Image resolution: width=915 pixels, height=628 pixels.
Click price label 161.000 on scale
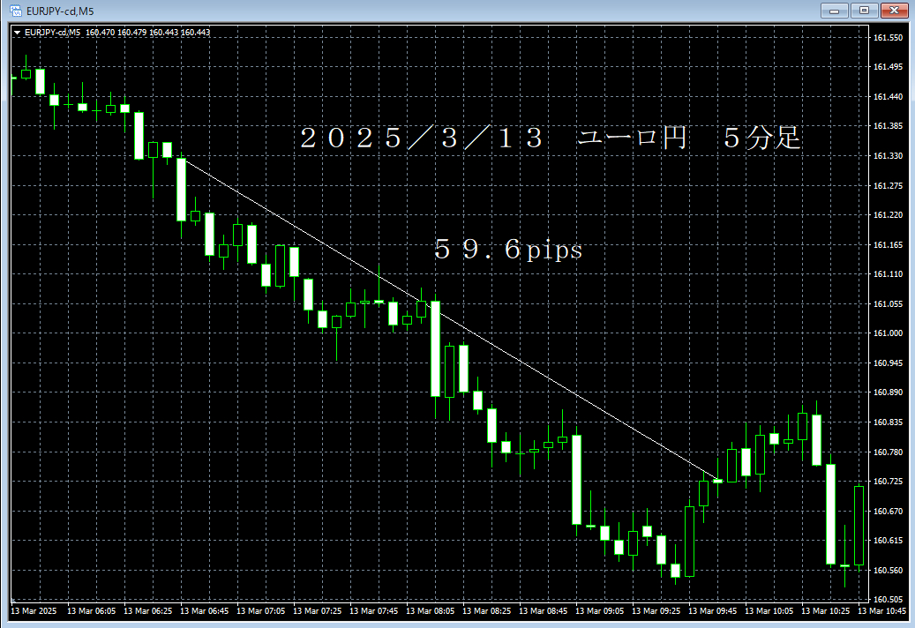click(x=888, y=333)
